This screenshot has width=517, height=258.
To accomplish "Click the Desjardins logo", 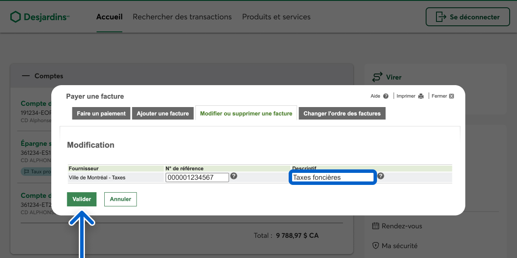I will point(40,17).
